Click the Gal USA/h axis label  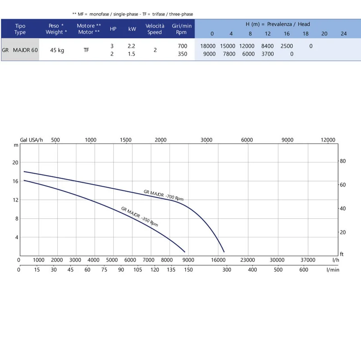[x=31, y=140]
